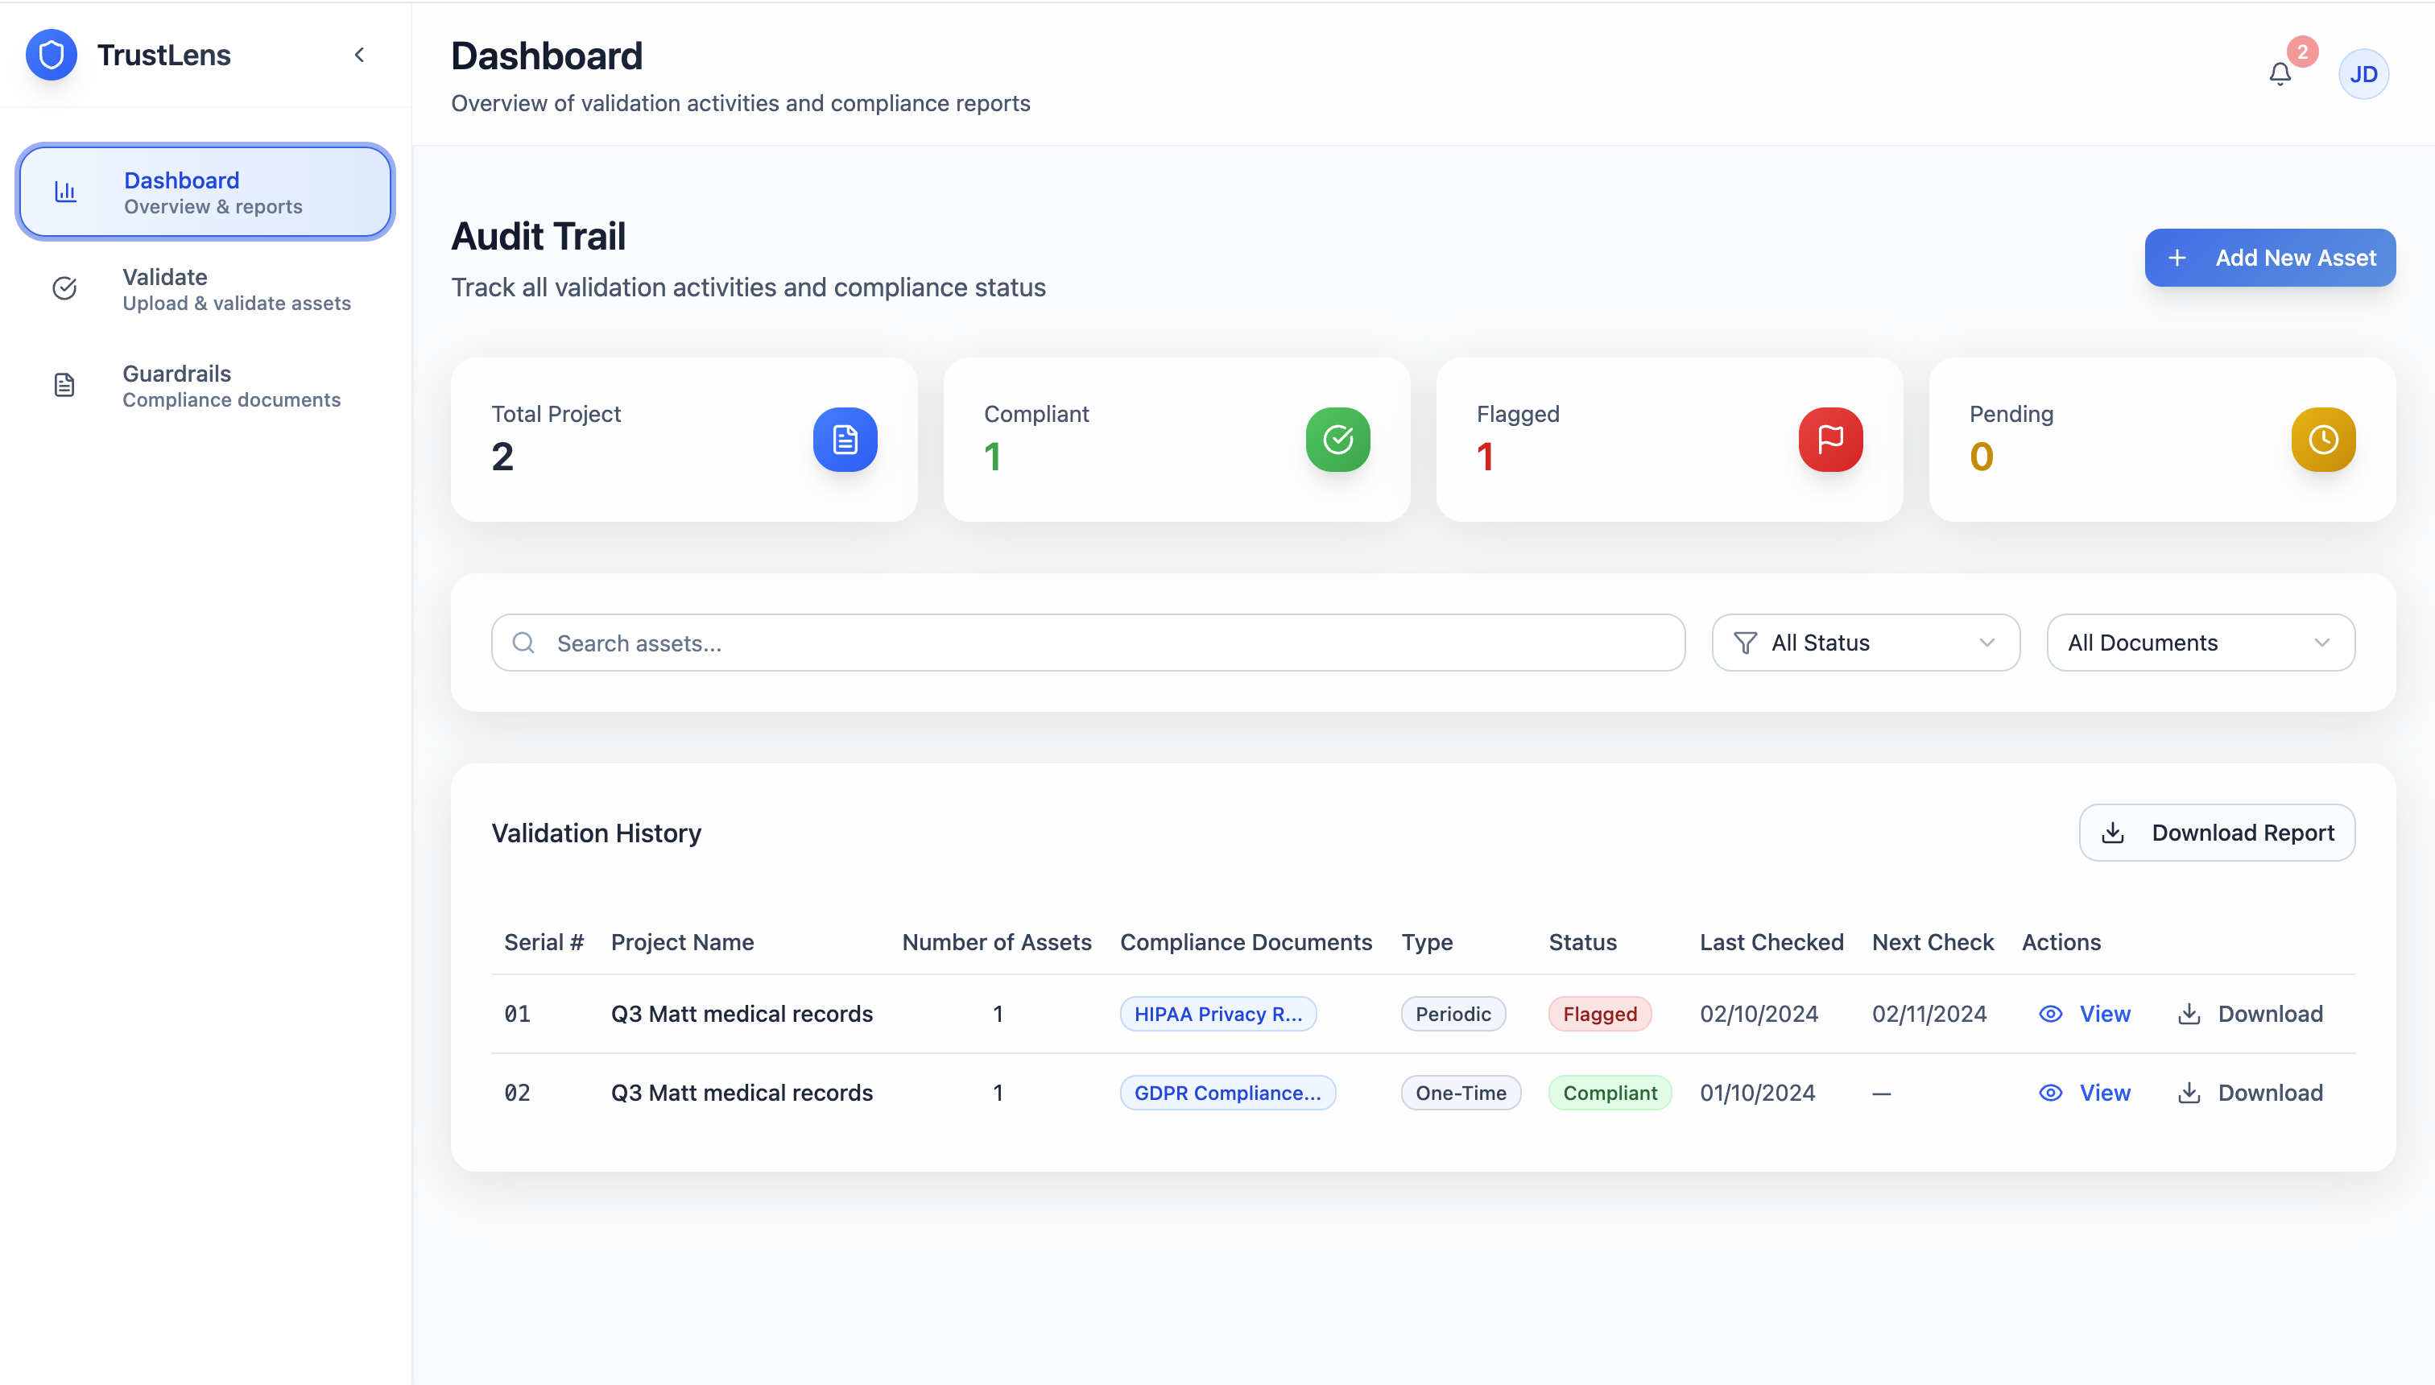This screenshot has height=1385, width=2435.
Task: Go to Validate in the sidebar
Action: pos(205,289)
